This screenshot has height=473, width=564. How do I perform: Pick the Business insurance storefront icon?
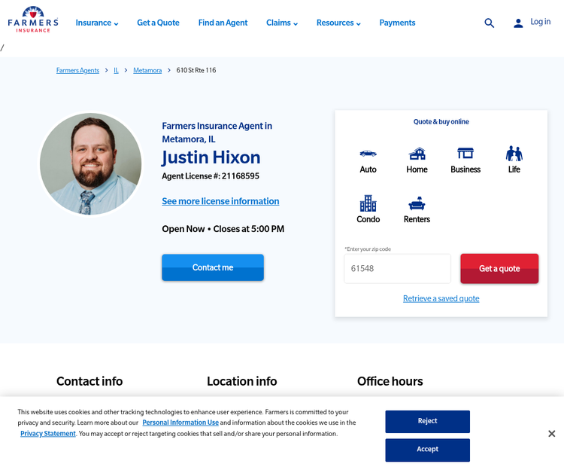(x=465, y=154)
